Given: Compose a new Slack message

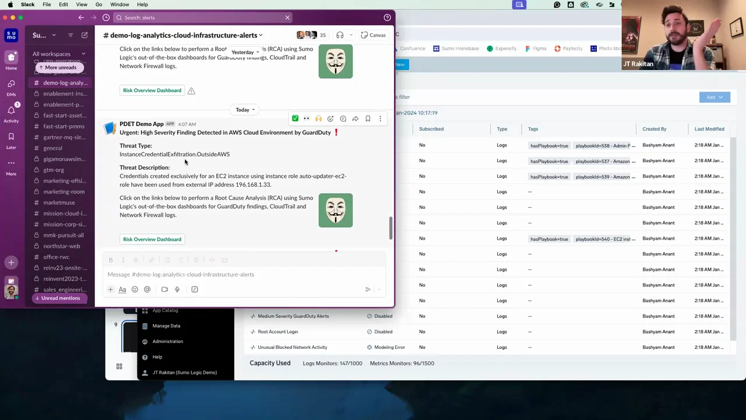Looking at the screenshot, I should coord(85,36).
